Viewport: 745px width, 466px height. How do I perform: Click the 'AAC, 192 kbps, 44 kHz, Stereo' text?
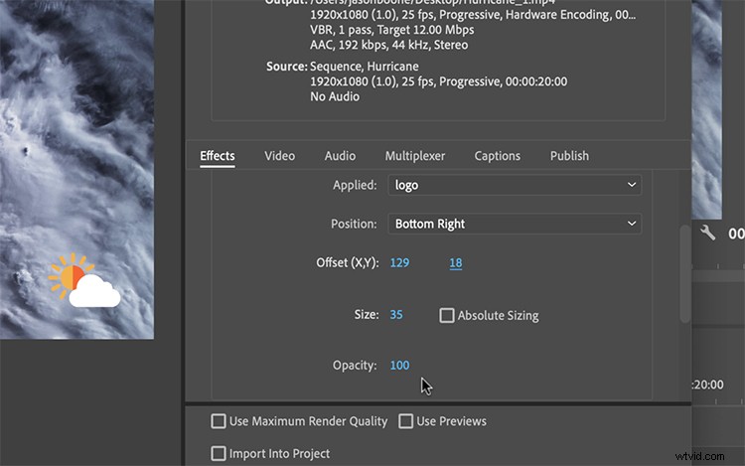click(389, 45)
